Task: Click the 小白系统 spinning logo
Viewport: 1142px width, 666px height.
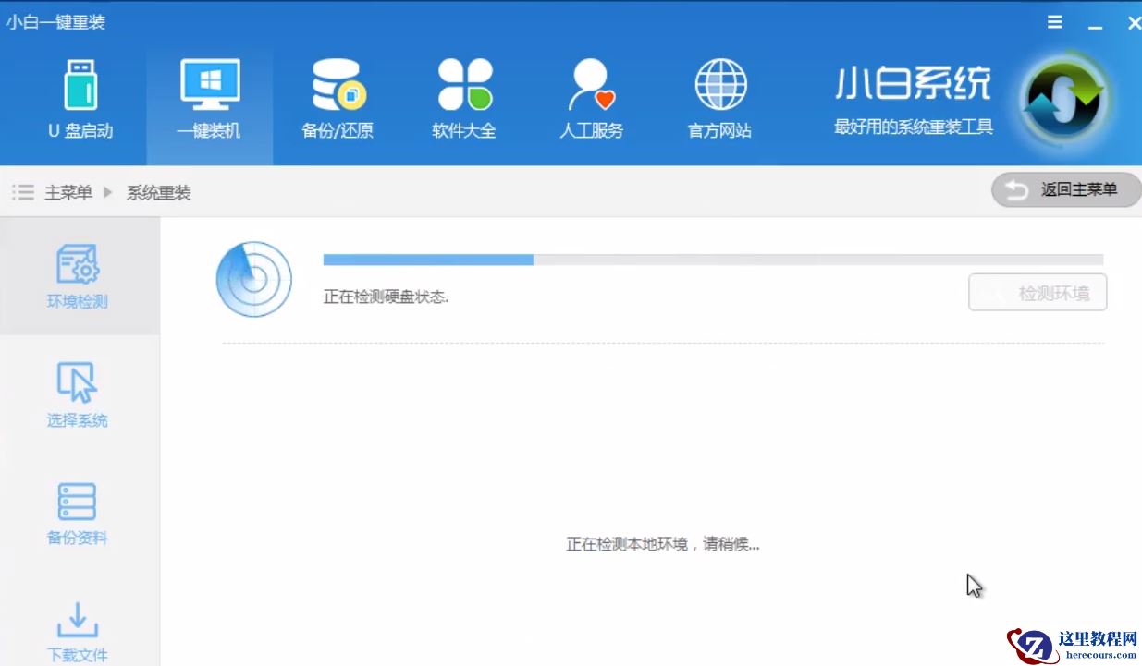Action: click(x=1064, y=97)
